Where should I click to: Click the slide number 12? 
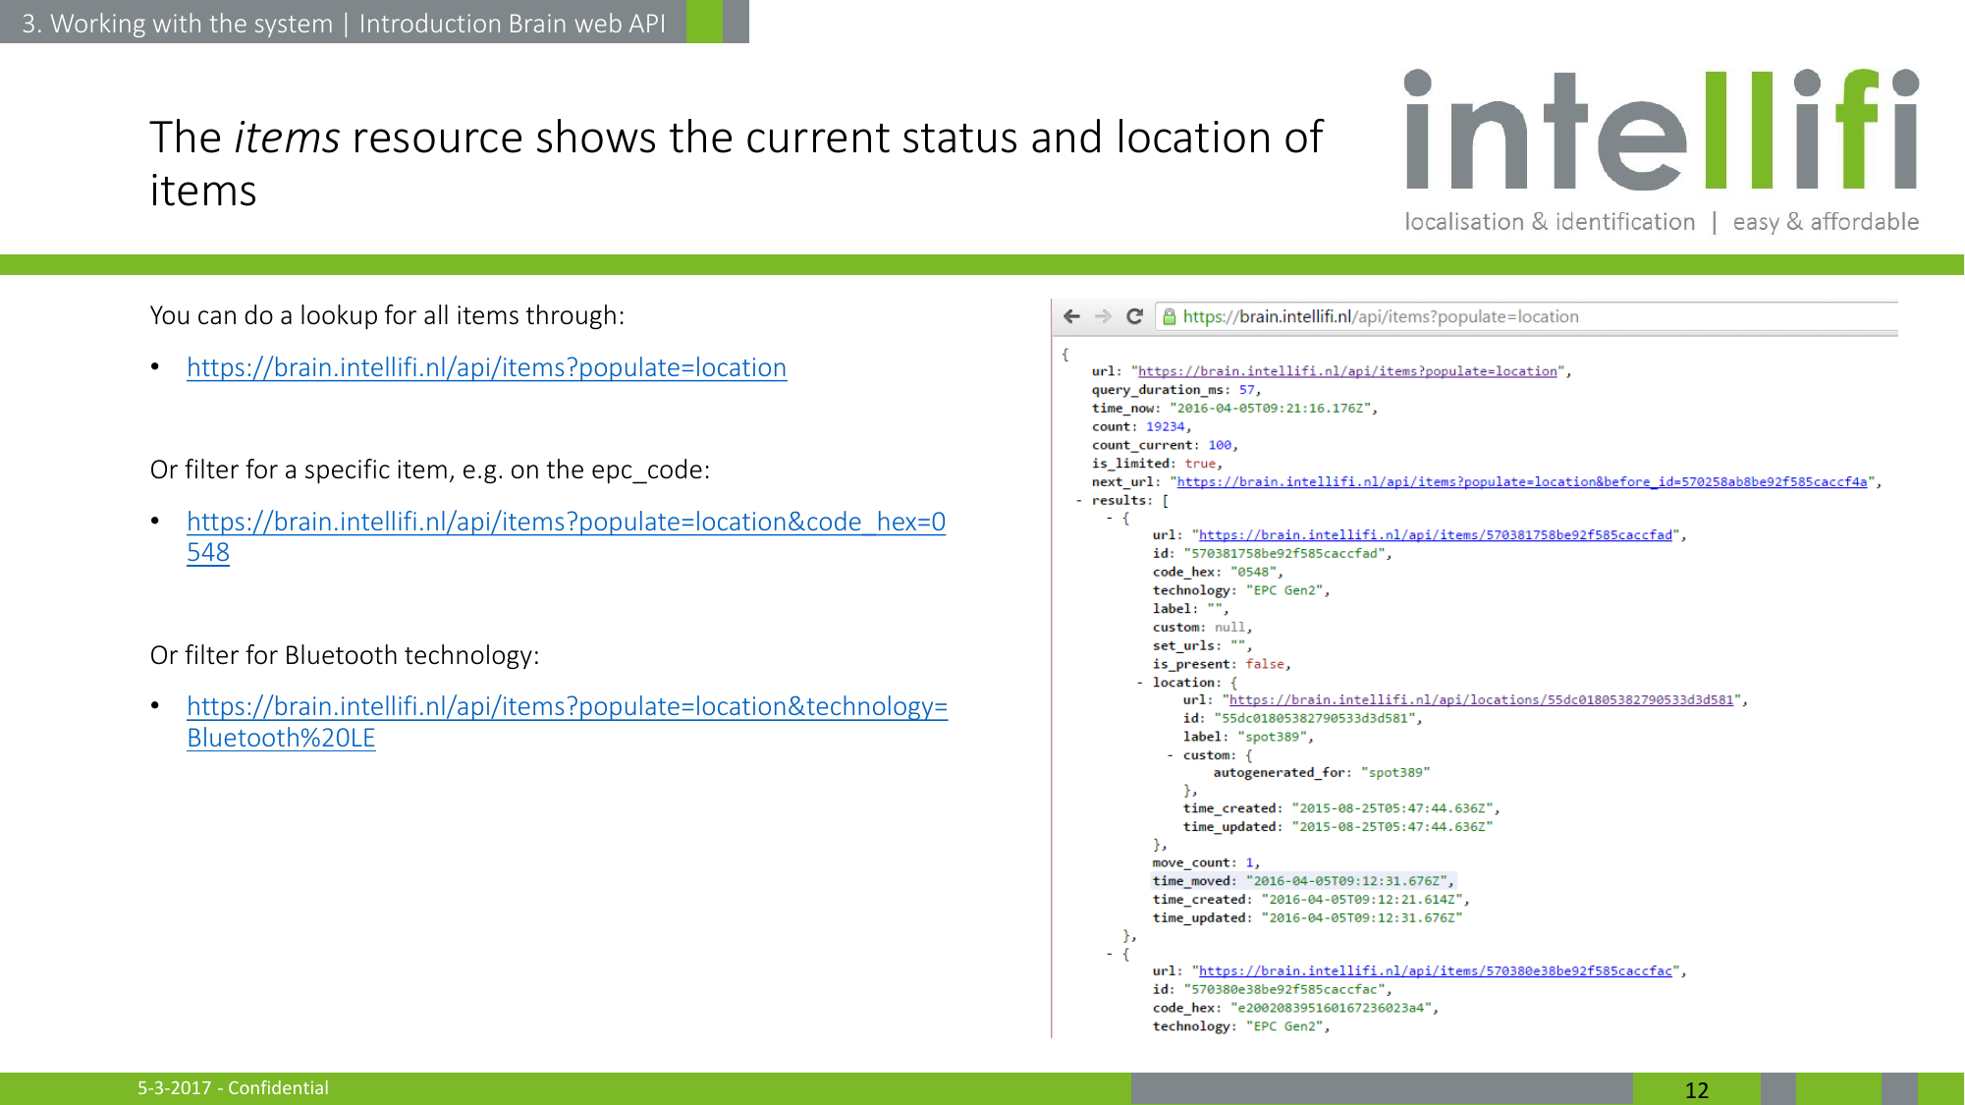(1696, 1090)
